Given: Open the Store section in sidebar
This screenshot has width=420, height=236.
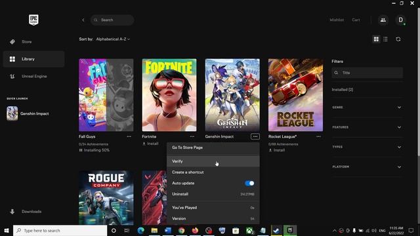Looking at the screenshot, I should (33, 42).
